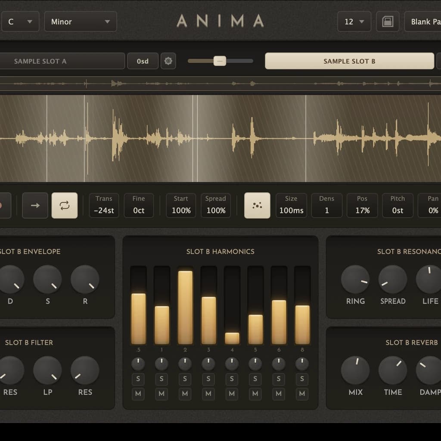
Task: Click the large waveform display
Action: pyautogui.click(x=220, y=138)
